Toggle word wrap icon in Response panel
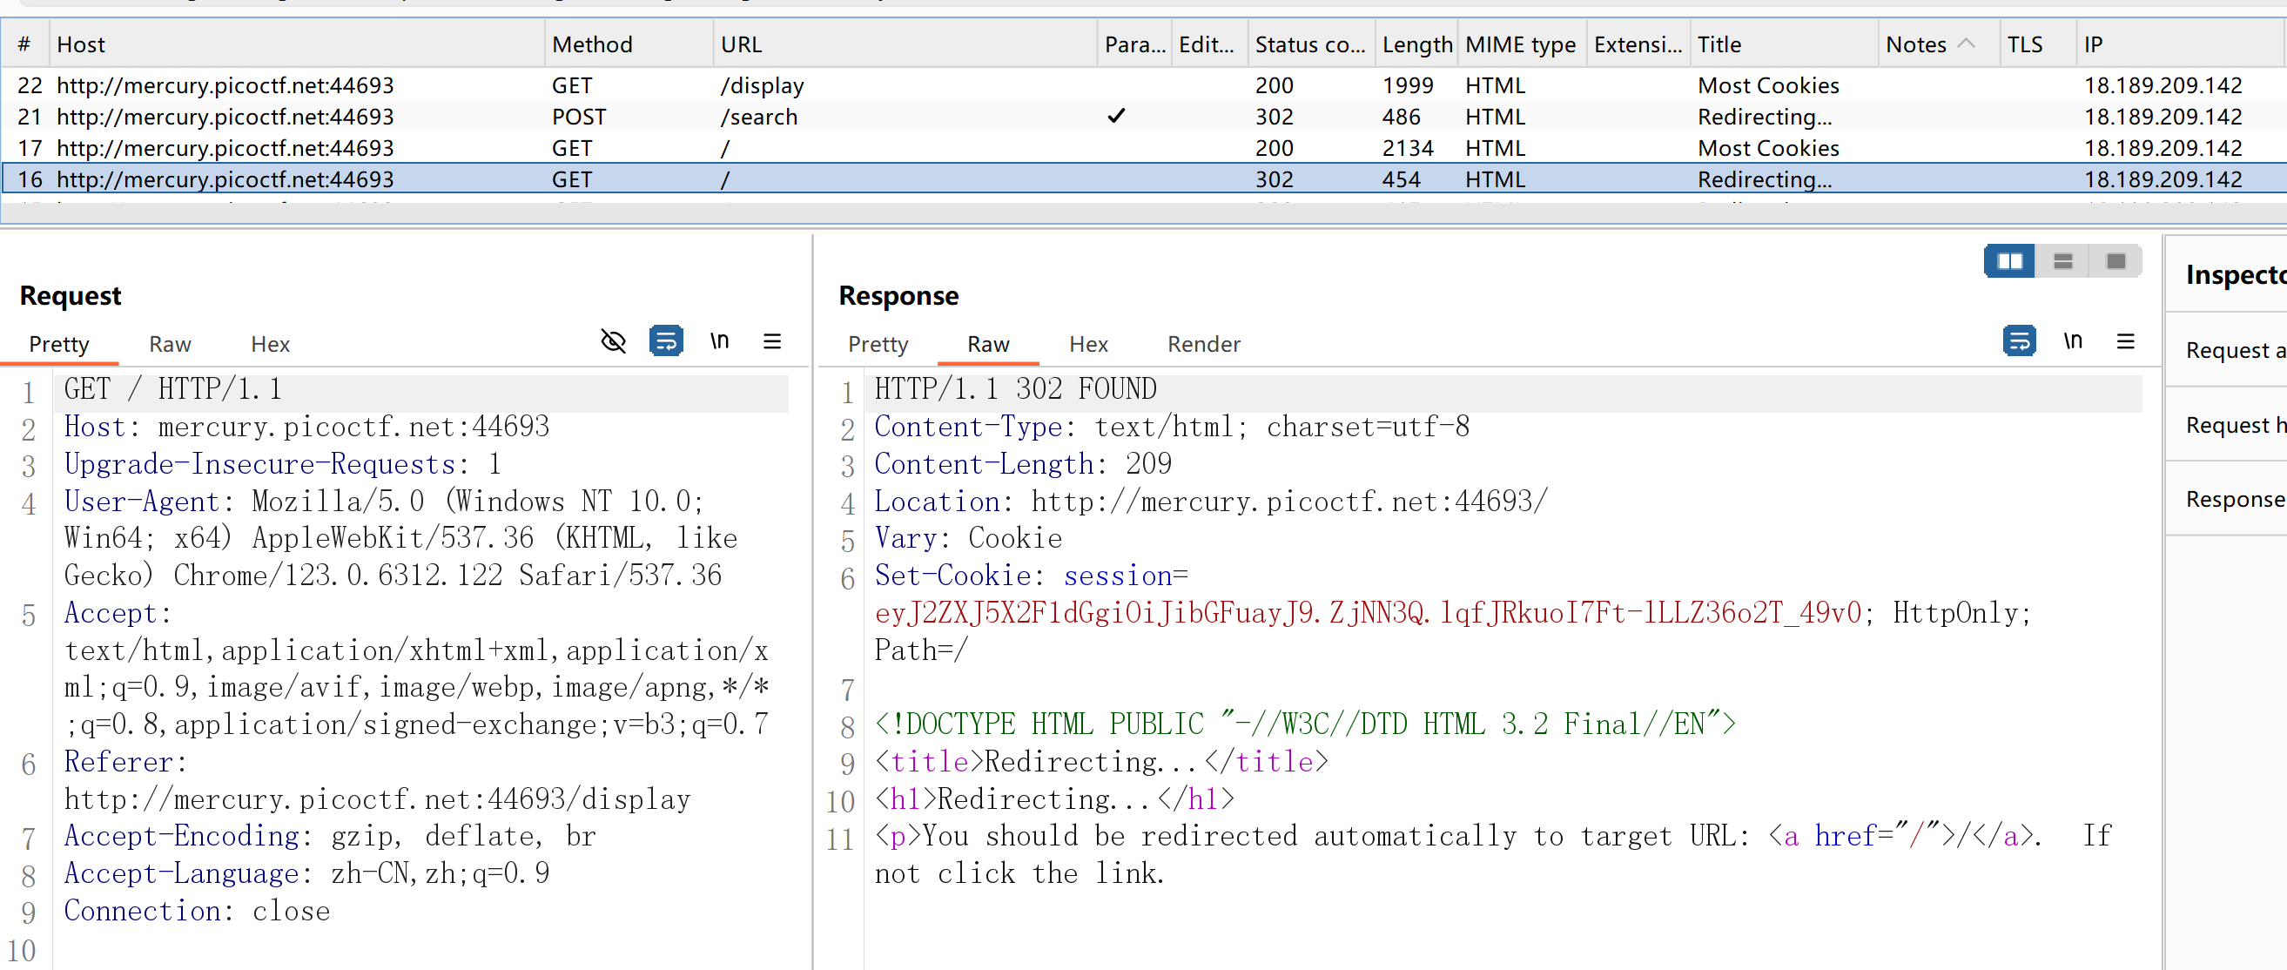The width and height of the screenshot is (2287, 970). [x=2019, y=341]
